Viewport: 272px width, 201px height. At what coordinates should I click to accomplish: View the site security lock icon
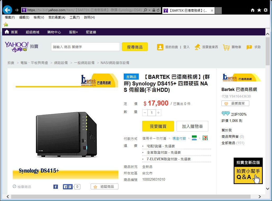154,10
